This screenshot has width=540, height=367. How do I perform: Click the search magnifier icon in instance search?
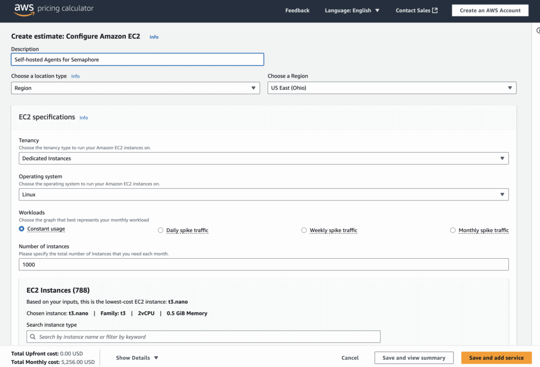pos(33,337)
